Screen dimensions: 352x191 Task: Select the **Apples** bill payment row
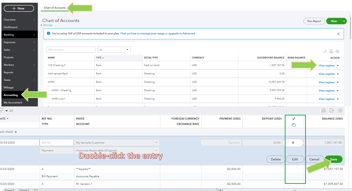point(172,172)
